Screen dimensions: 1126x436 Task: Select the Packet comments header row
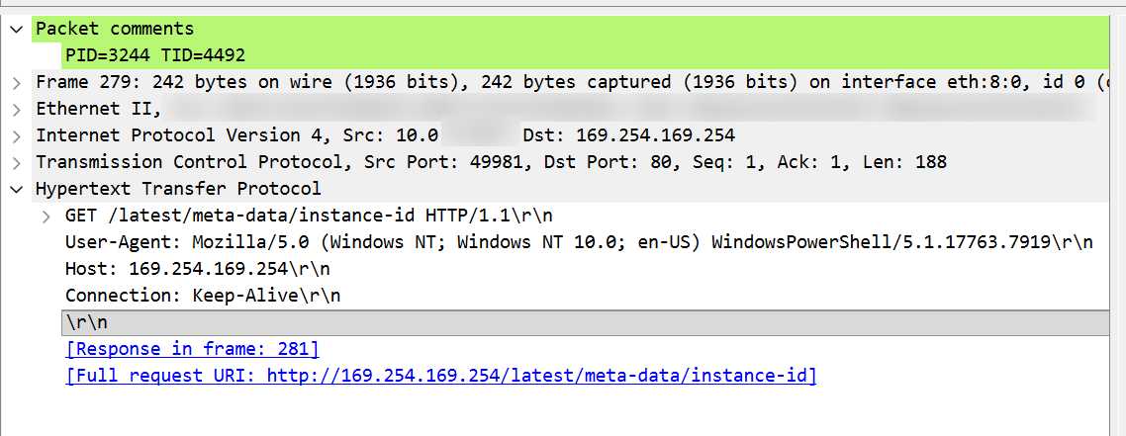pos(115,29)
